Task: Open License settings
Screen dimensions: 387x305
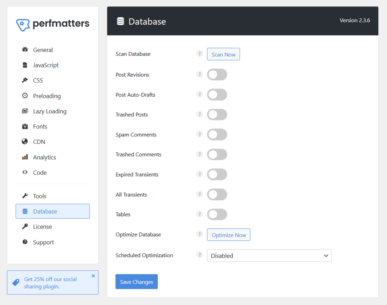Action: click(x=53, y=226)
